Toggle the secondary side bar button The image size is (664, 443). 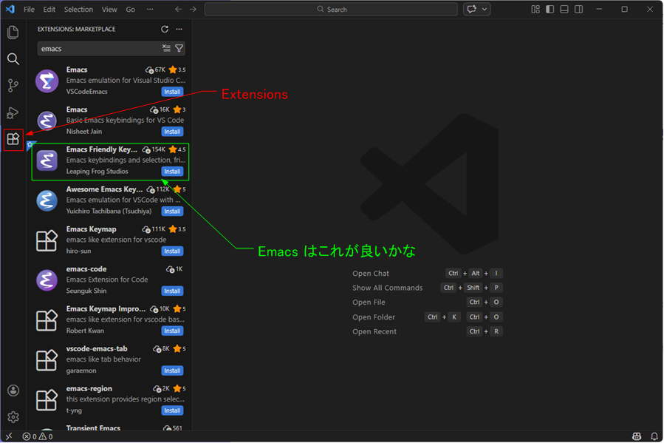tap(579, 10)
